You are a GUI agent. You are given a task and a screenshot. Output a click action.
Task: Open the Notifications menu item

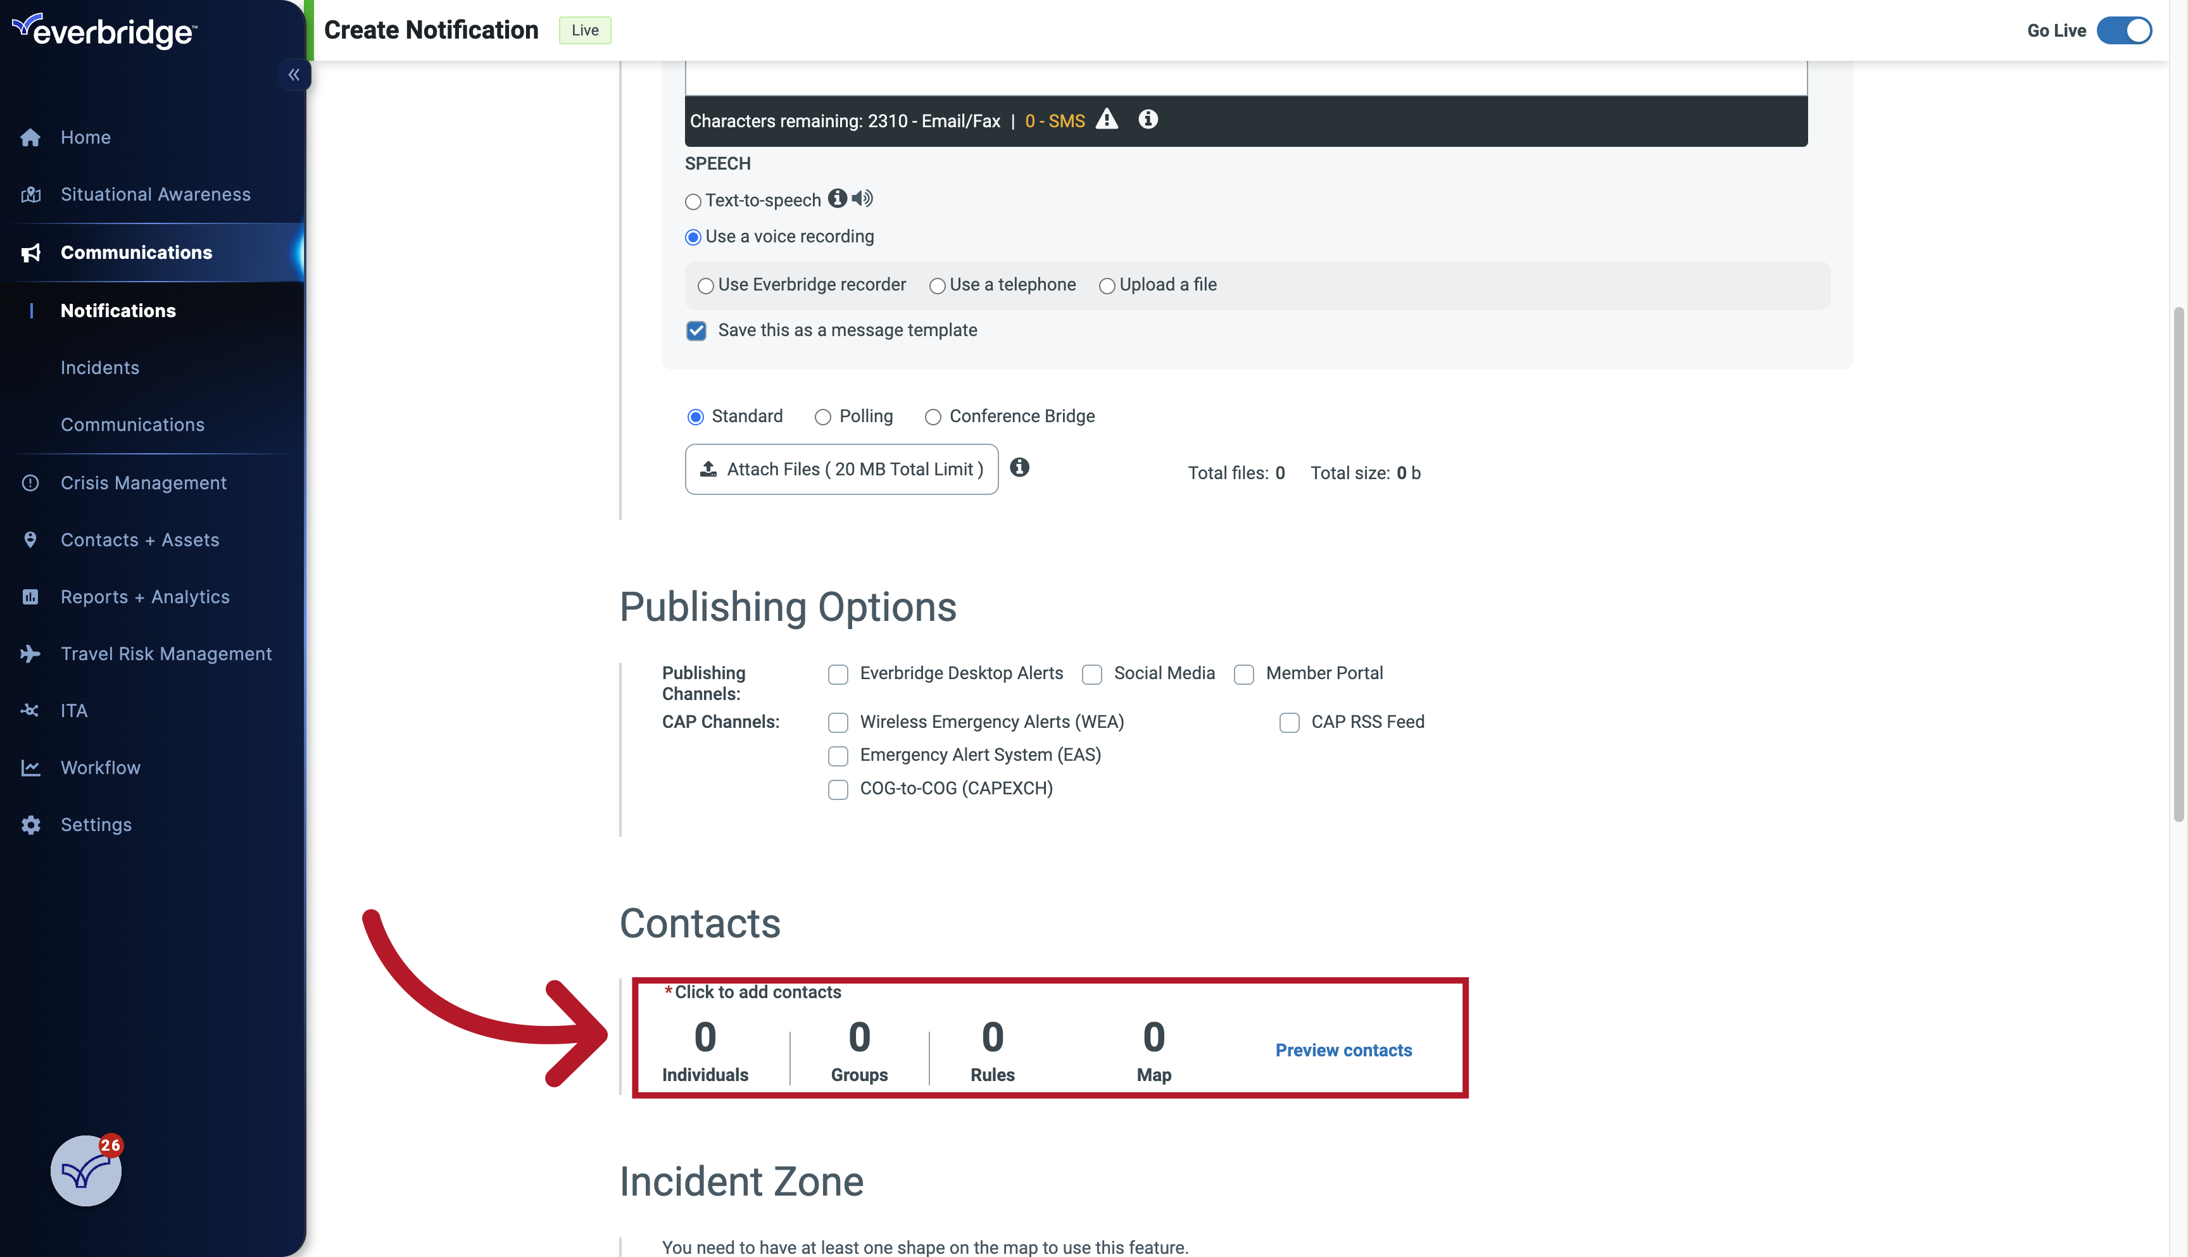[x=118, y=310]
